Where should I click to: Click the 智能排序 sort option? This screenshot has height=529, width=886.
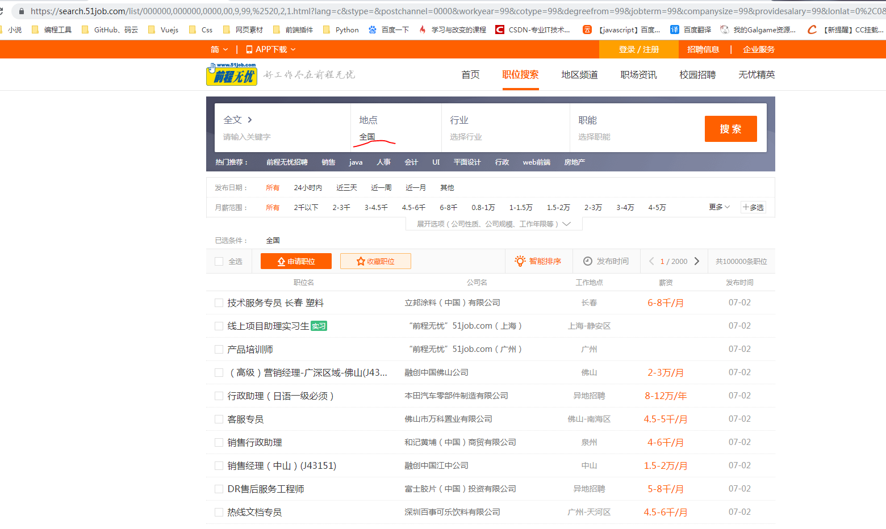coord(538,261)
